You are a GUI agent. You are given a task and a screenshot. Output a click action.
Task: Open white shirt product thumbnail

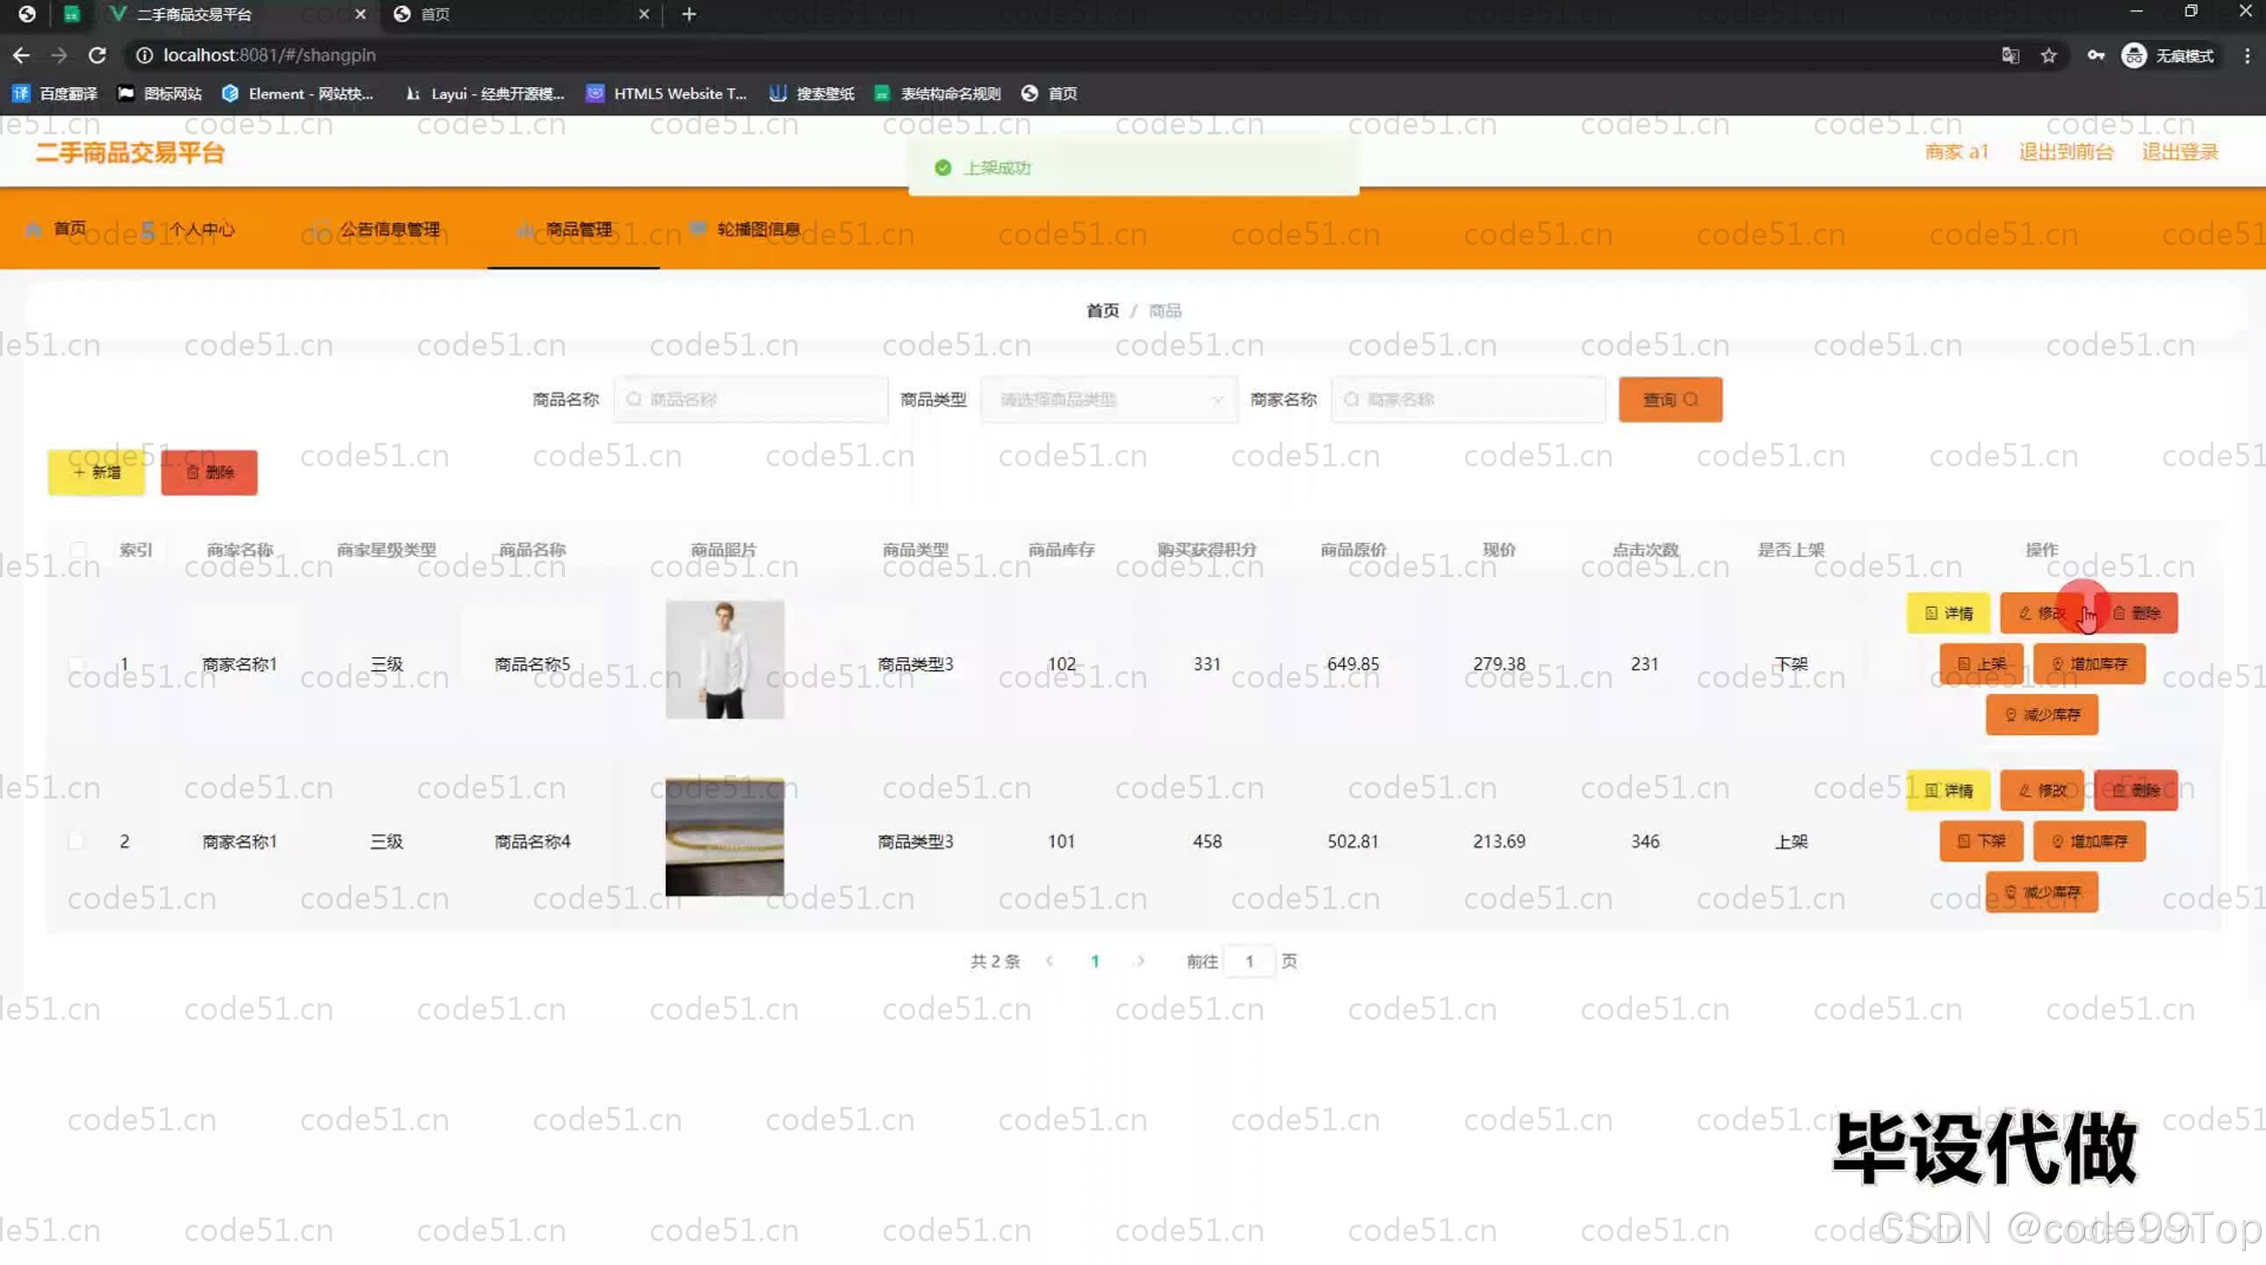tap(724, 660)
